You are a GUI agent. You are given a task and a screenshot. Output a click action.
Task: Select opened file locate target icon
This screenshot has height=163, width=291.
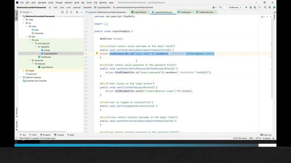(62, 12)
